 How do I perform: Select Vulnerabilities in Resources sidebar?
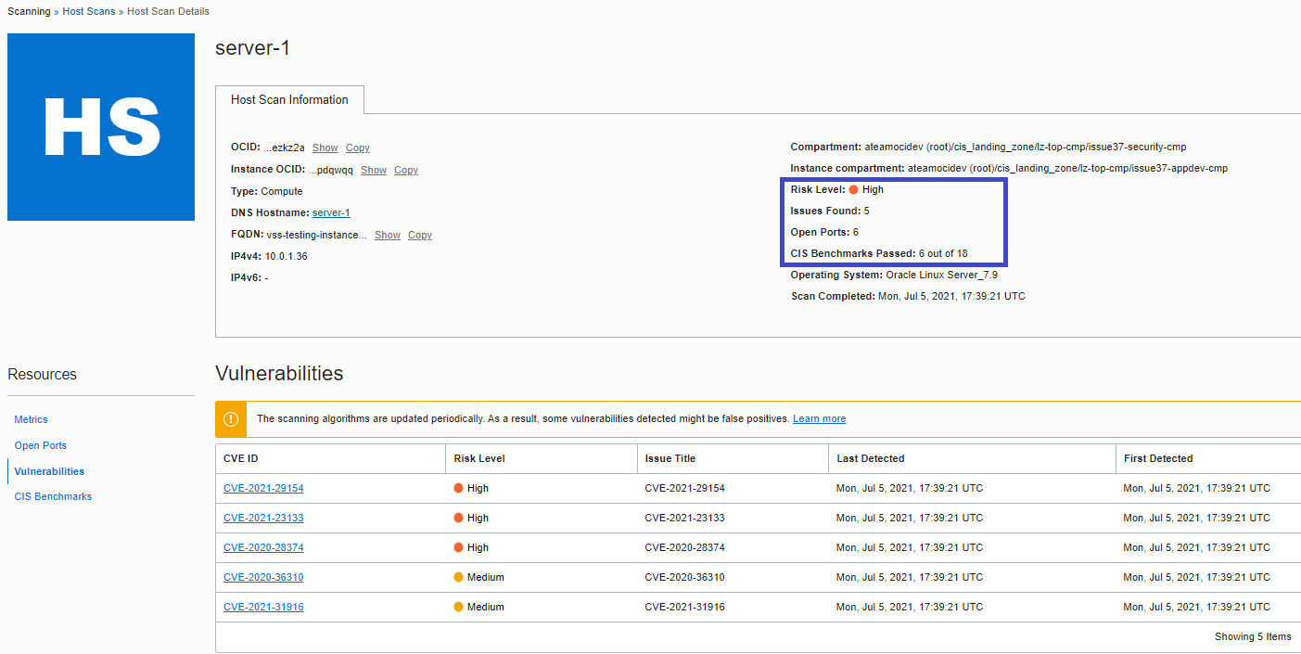pyautogui.click(x=49, y=471)
